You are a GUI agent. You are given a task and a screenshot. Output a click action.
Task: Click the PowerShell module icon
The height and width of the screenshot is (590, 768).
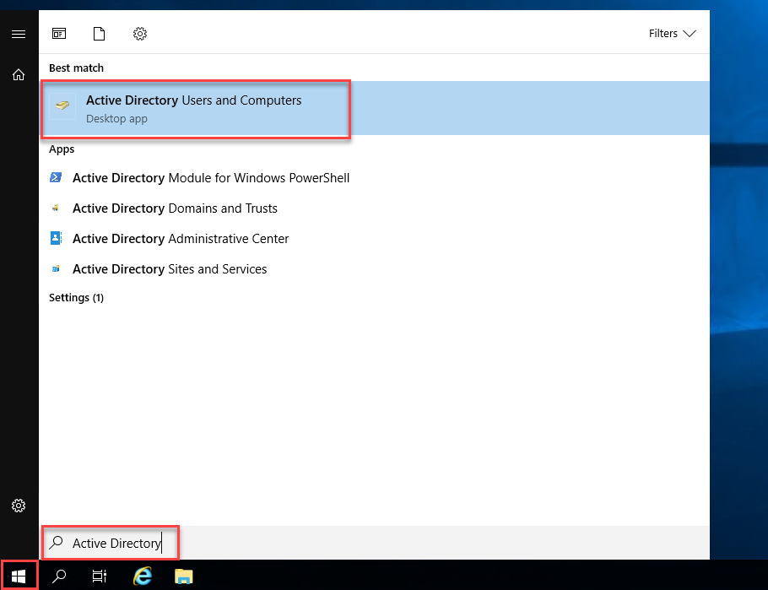56,177
